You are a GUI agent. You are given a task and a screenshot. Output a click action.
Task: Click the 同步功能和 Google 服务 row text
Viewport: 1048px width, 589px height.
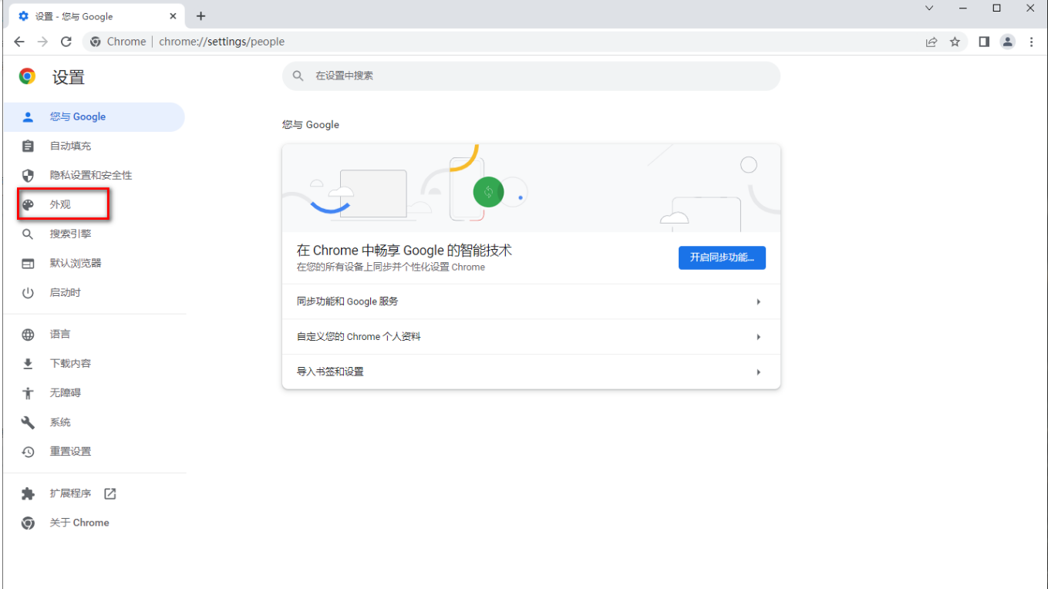pyautogui.click(x=348, y=302)
